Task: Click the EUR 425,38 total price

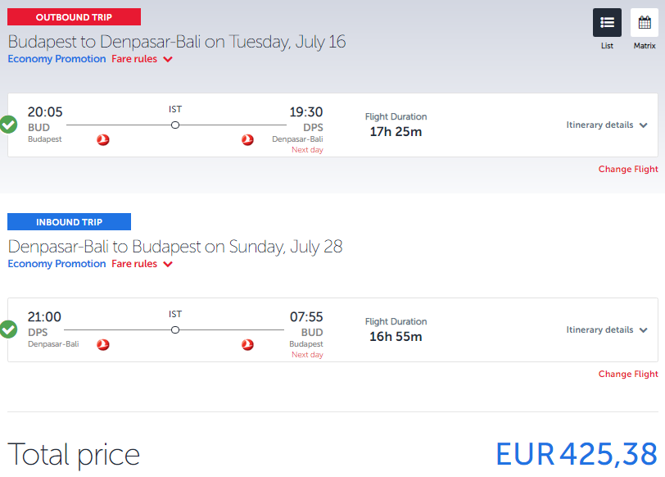Action: point(577,455)
